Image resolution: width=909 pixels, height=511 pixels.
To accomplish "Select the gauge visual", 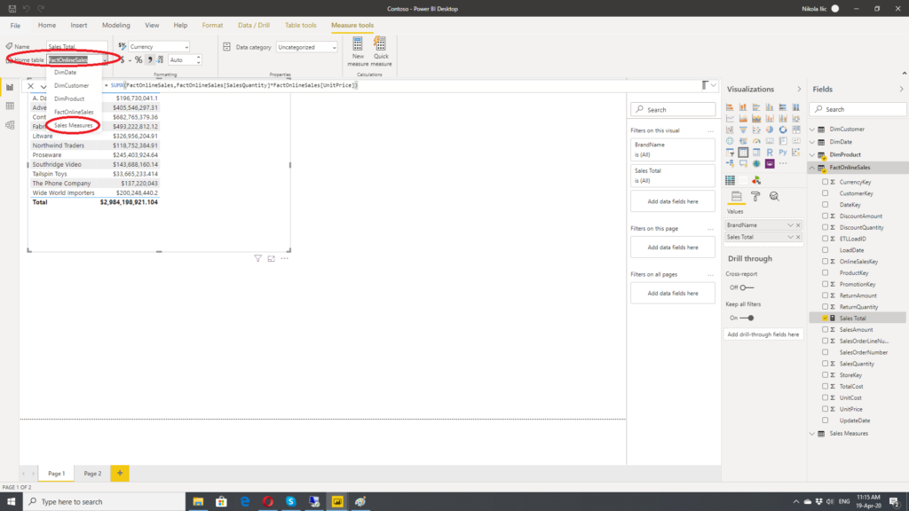I will click(x=756, y=141).
